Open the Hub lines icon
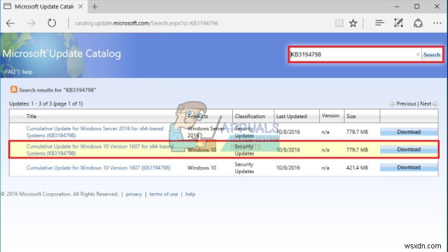This screenshot has width=448, height=252. pyautogui.click(x=380, y=23)
